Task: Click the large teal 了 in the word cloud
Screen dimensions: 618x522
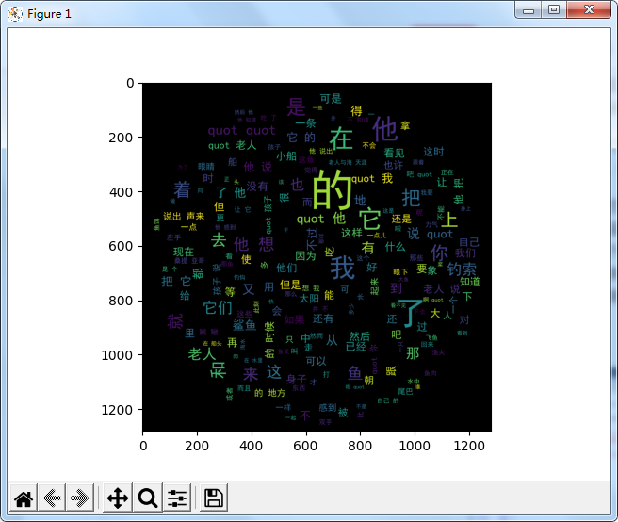Action: [x=411, y=314]
